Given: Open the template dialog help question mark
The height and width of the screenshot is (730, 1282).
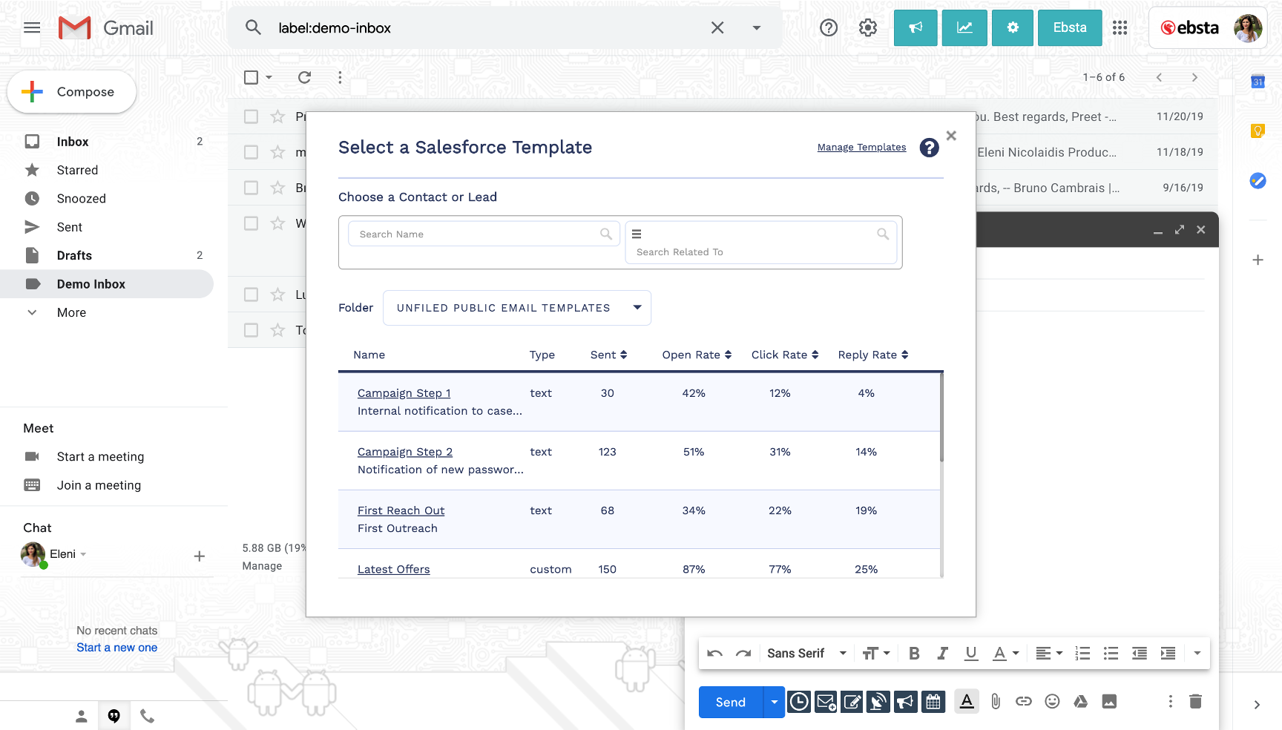Looking at the screenshot, I should click(x=929, y=148).
